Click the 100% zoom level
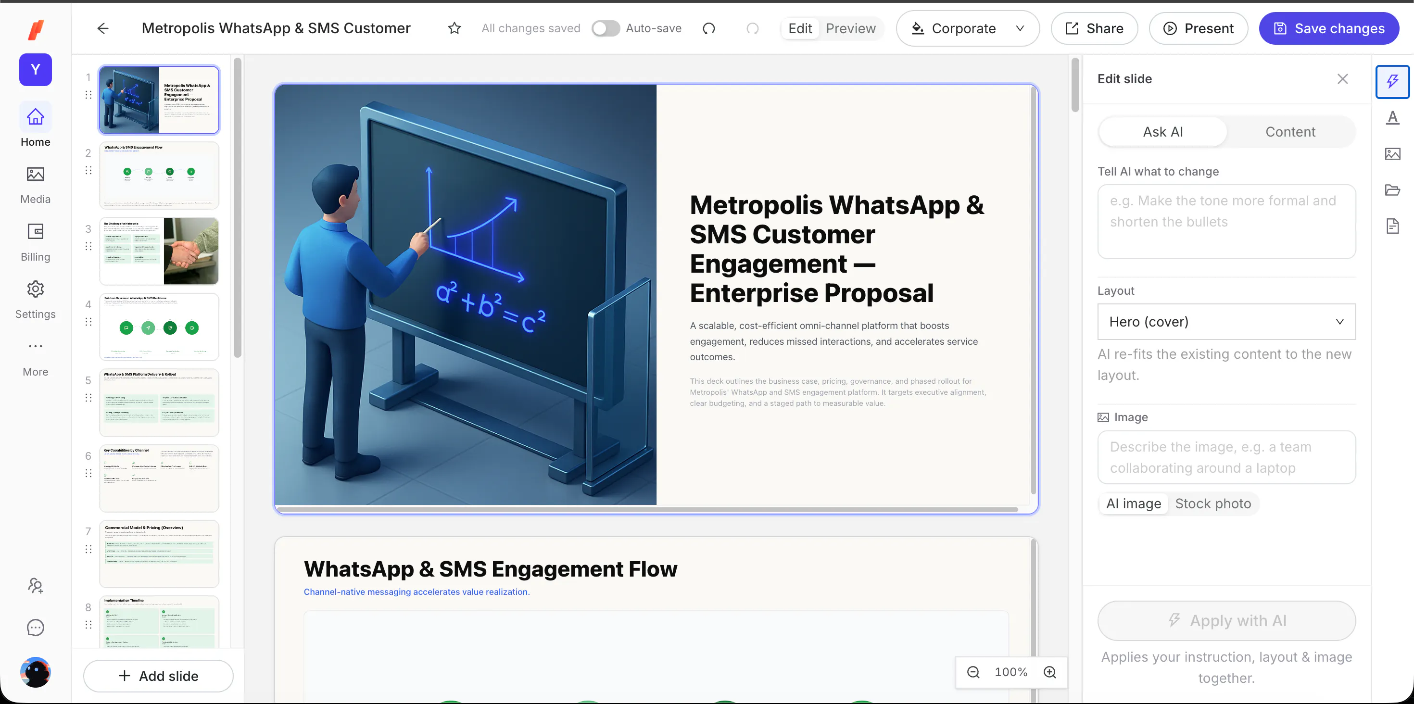This screenshot has width=1414, height=704. [x=1010, y=672]
